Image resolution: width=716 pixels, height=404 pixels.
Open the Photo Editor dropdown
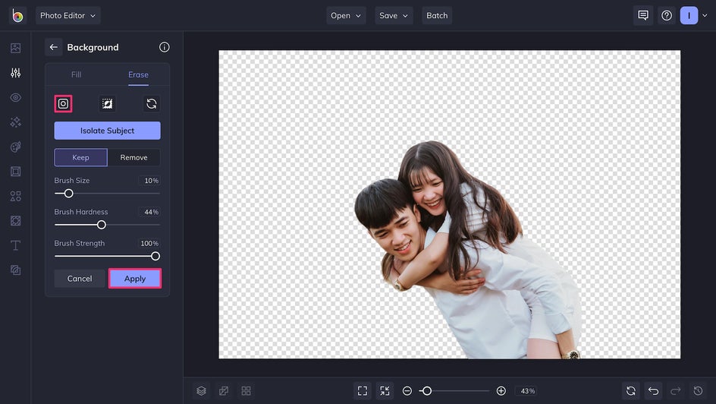68,15
